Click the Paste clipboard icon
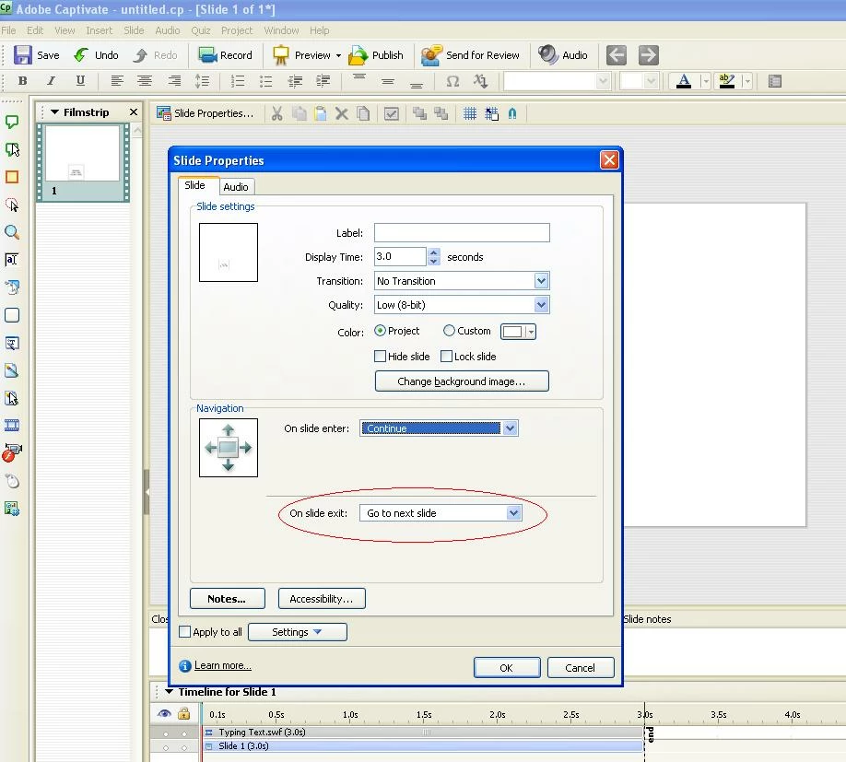Image resolution: width=846 pixels, height=762 pixels. tap(321, 113)
